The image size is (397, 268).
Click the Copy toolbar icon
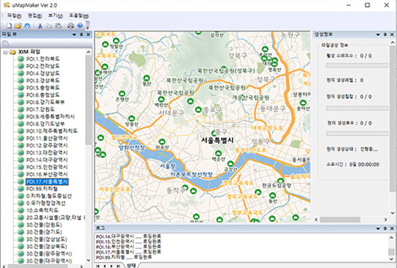click(49, 26)
